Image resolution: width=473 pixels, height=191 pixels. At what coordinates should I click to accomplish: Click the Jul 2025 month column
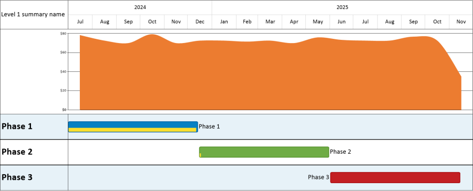pos(365,22)
